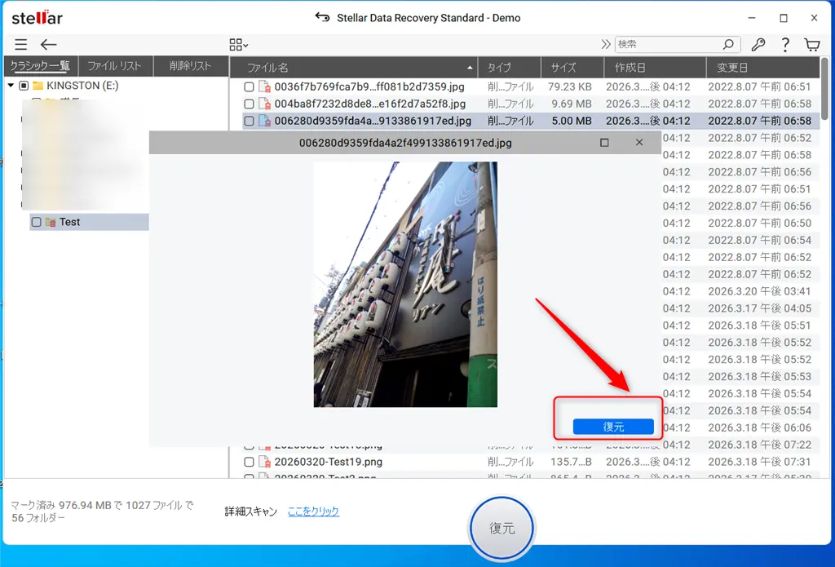
Task: Check the 004ba8f7232d8de8 file checkbox
Action: tap(249, 104)
